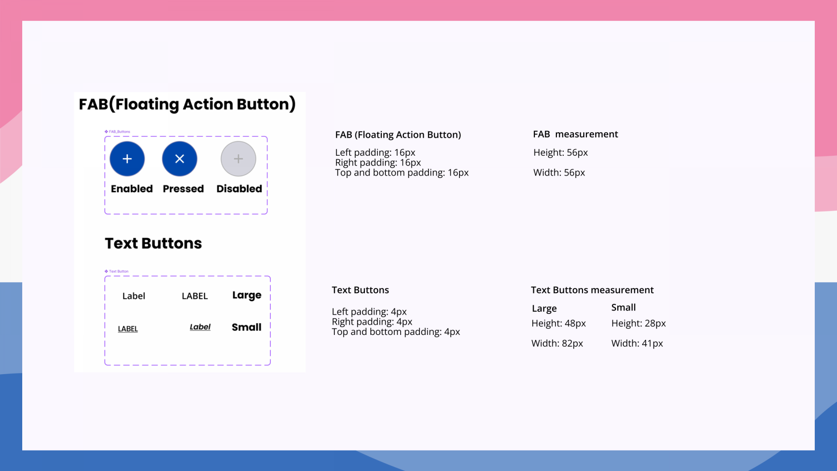Viewport: 837px width, 471px height.
Task: Click the 'FAB measurement' title text
Action: (575, 134)
